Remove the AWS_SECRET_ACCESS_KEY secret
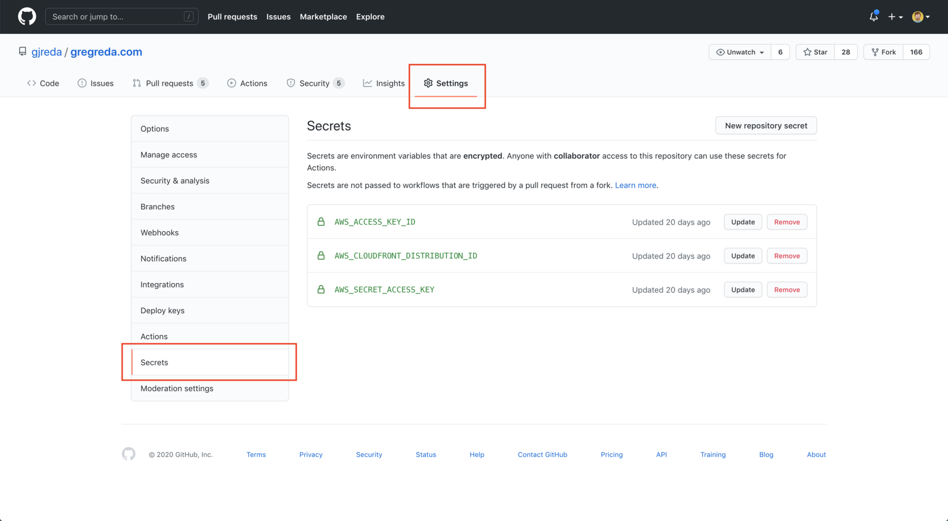948x521 pixels. tap(787, 290)
